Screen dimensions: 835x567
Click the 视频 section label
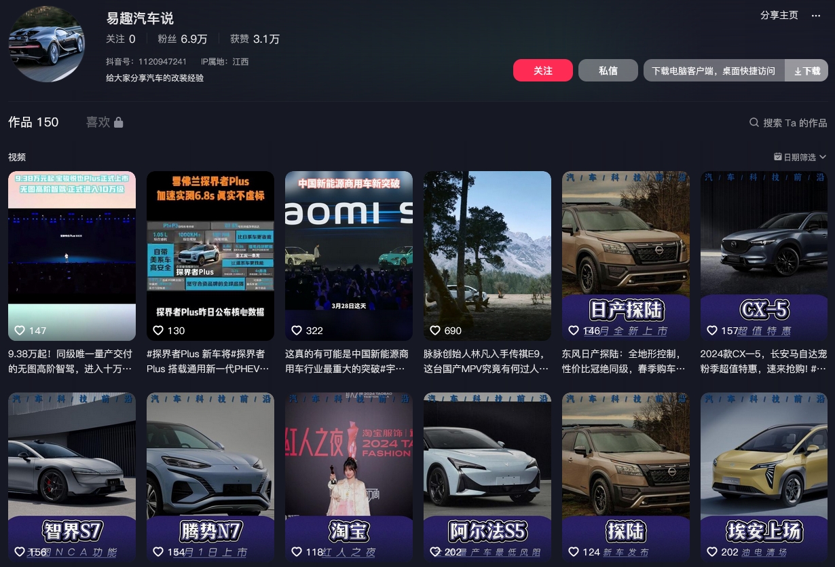coord(17,157)
